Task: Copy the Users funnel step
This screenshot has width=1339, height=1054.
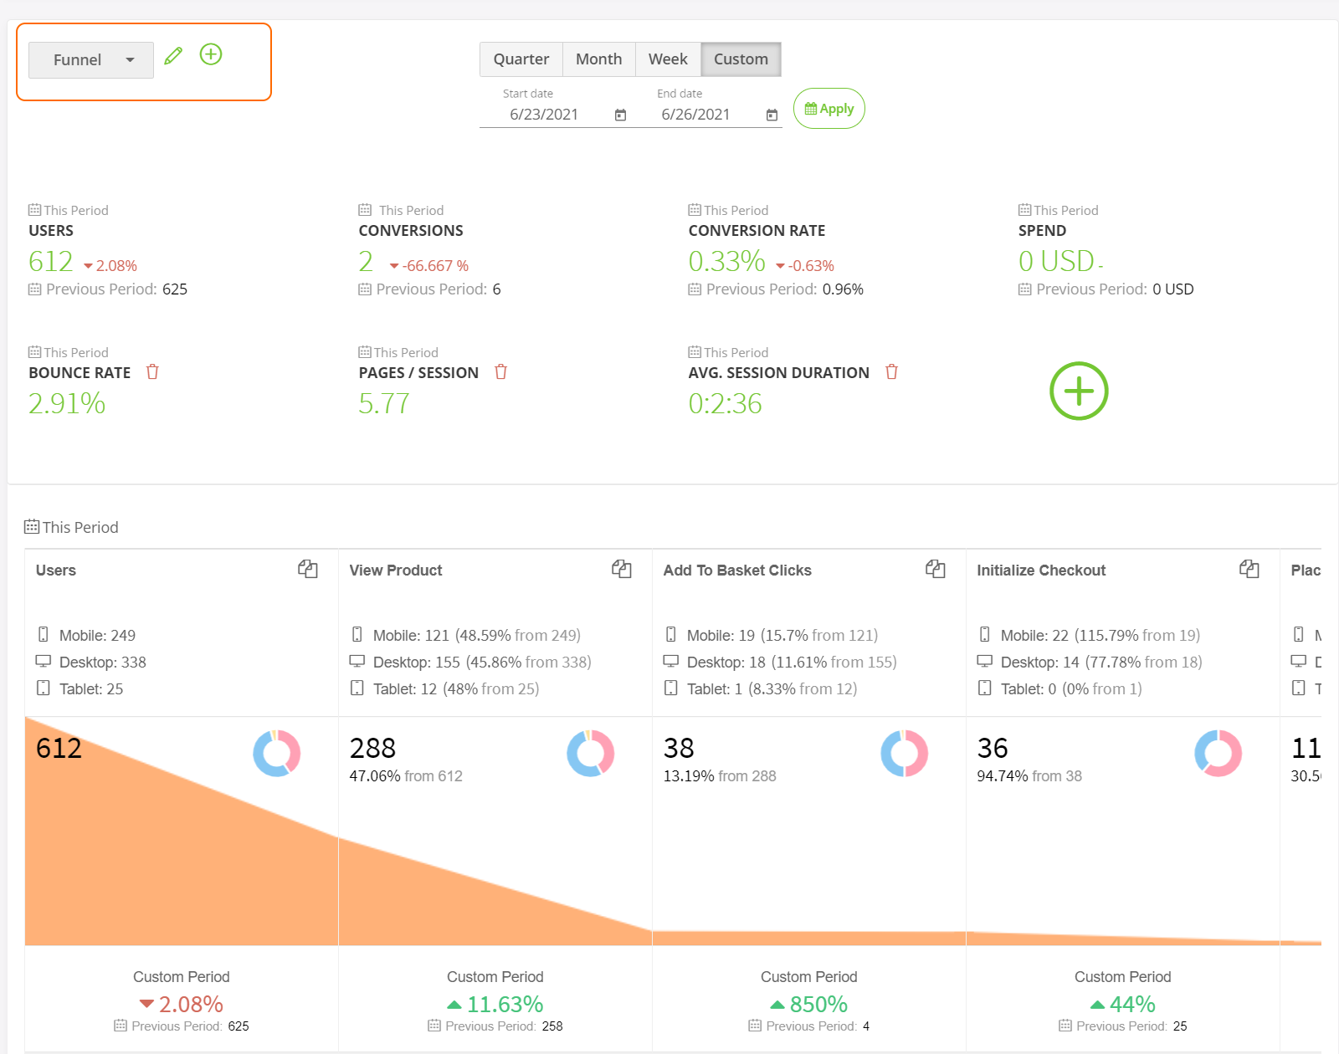Action: tap(308, 570)
